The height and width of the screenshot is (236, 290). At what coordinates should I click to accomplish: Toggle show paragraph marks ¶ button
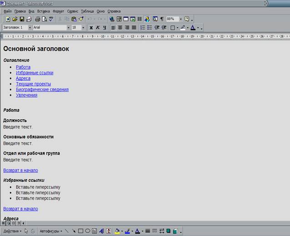tap(162, 19)
